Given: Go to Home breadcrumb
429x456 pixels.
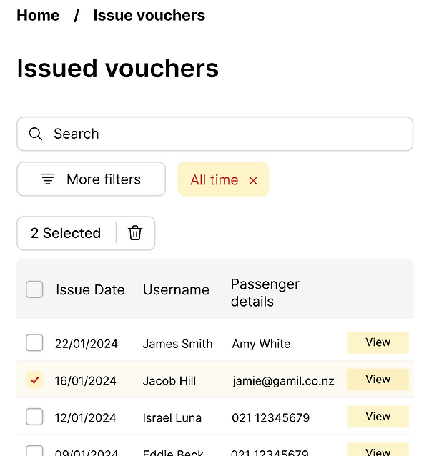Looking at the screenshot, I should [38, 15].
